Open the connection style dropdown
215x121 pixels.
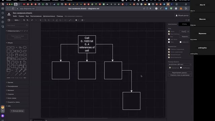click(66, 20)
